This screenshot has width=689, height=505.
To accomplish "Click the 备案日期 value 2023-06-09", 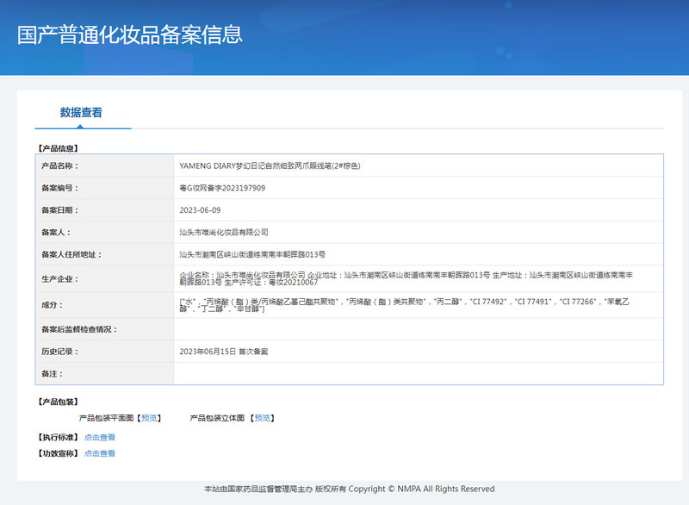I will (x=200, y=210).
